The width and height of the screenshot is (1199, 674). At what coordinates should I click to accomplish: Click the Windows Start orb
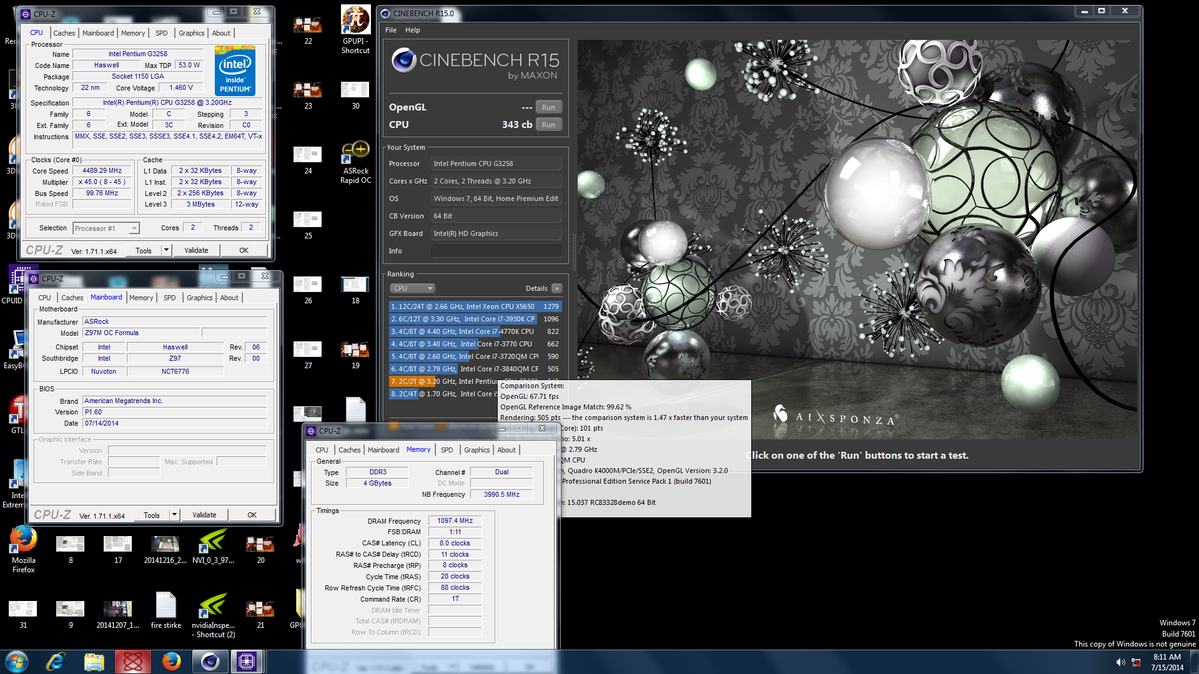(x=17, y=662)
